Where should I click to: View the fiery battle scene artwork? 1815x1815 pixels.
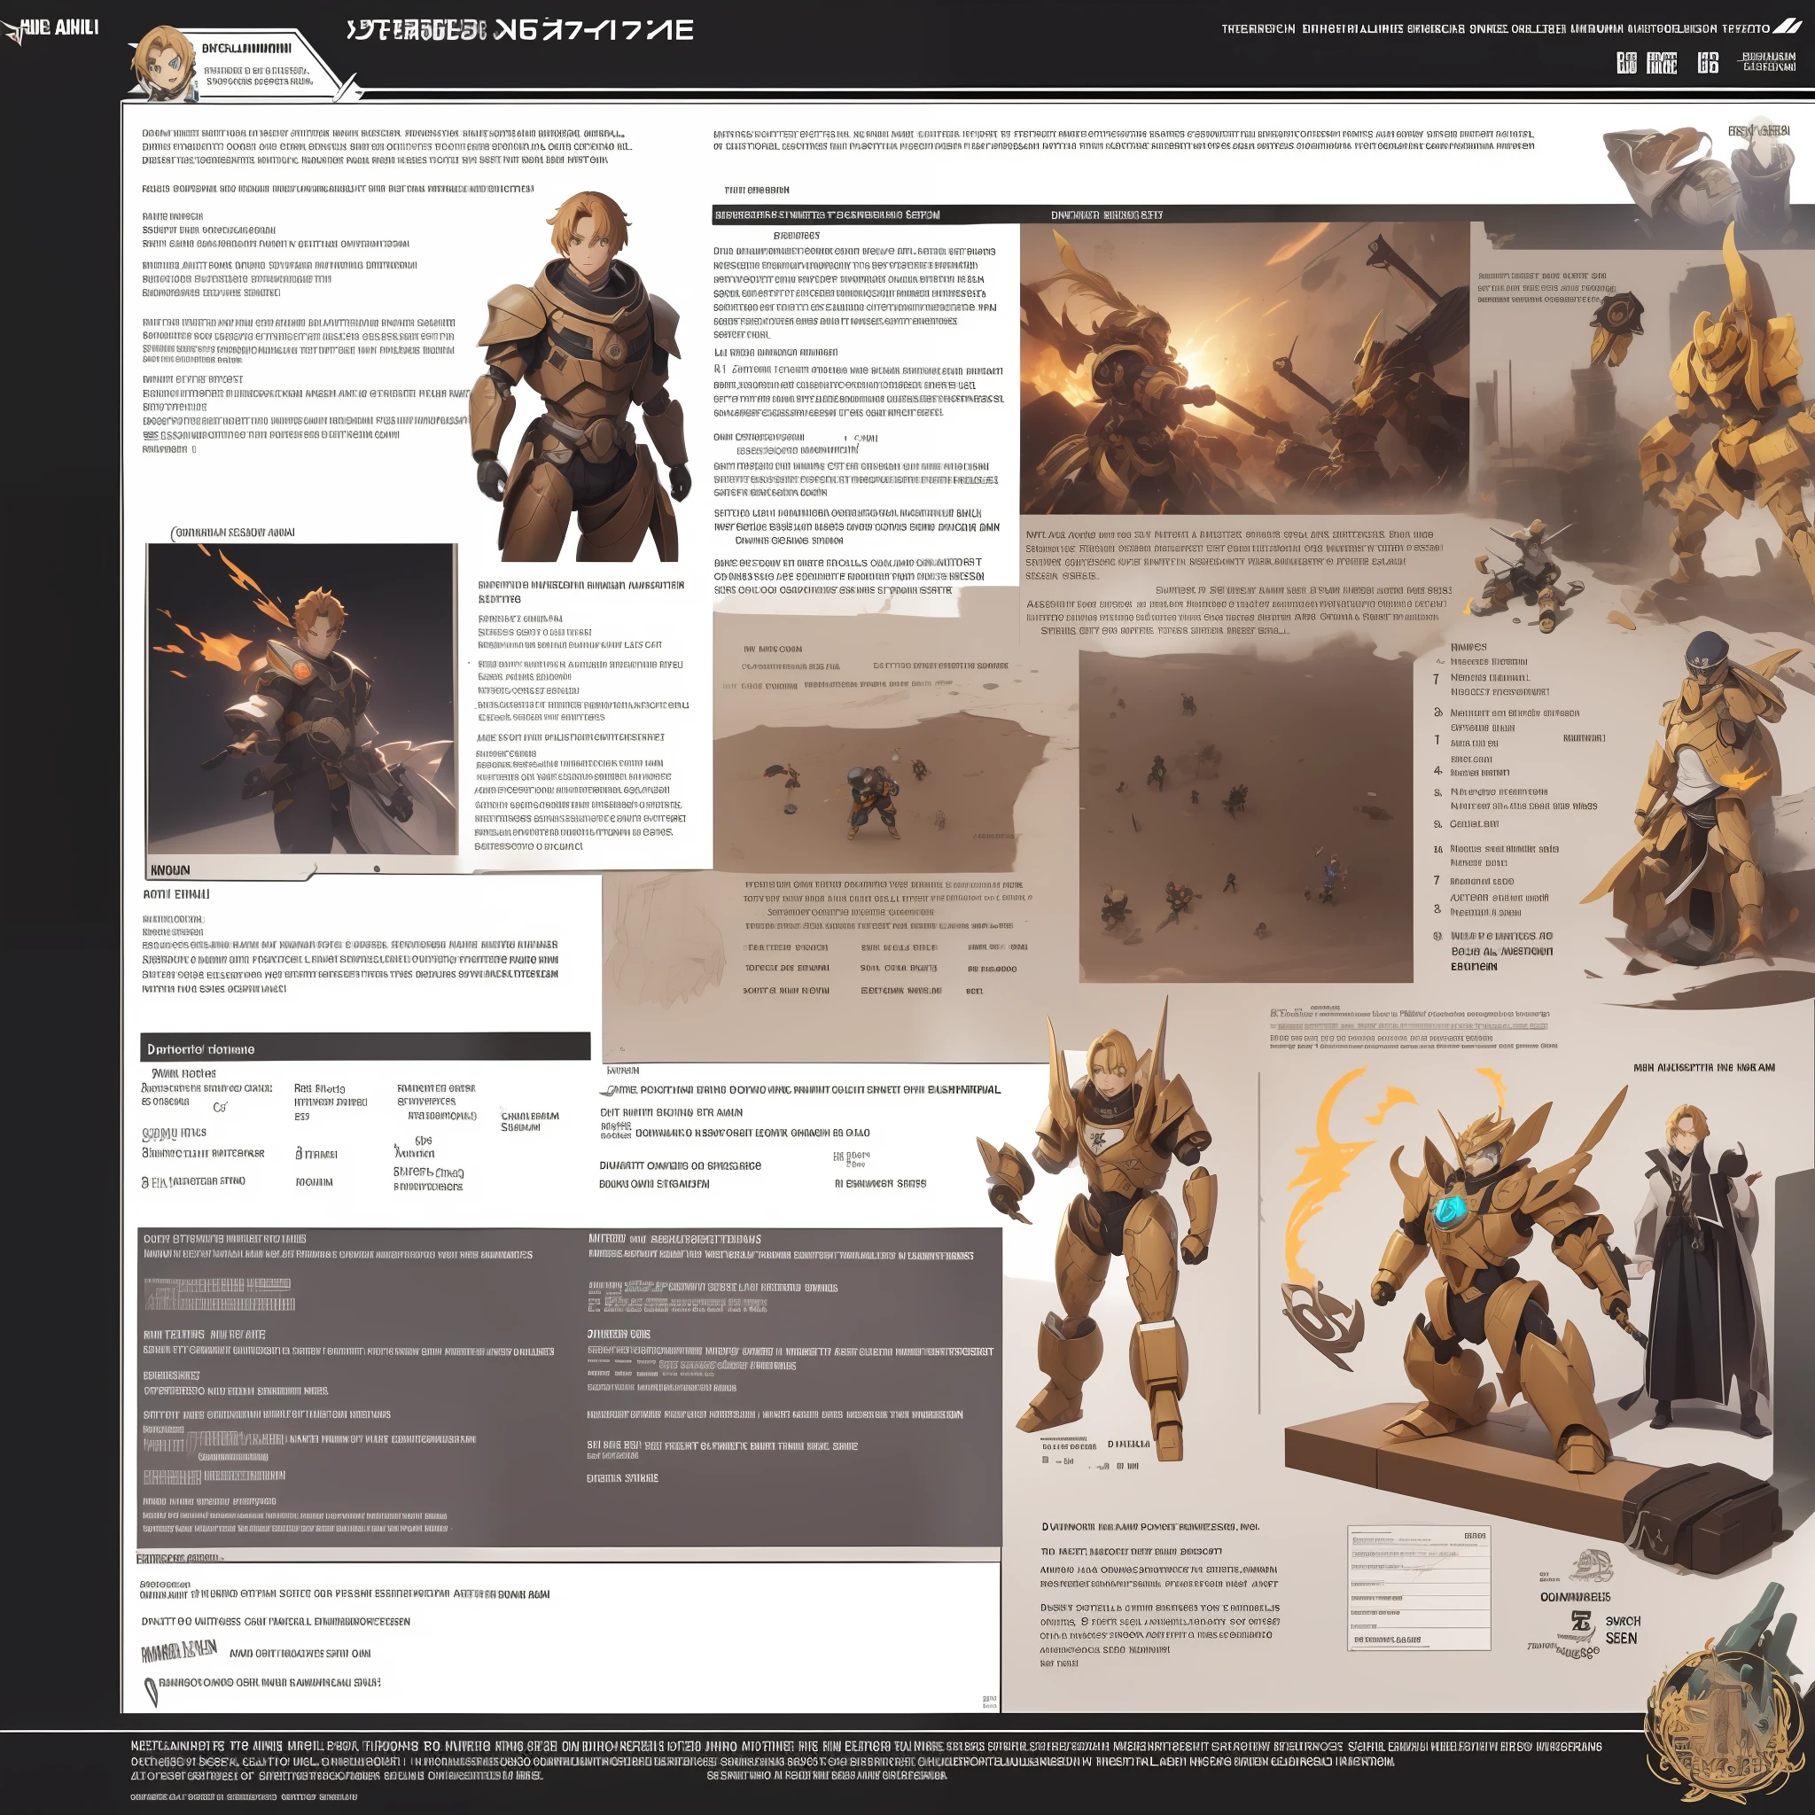click(1245, 369)
